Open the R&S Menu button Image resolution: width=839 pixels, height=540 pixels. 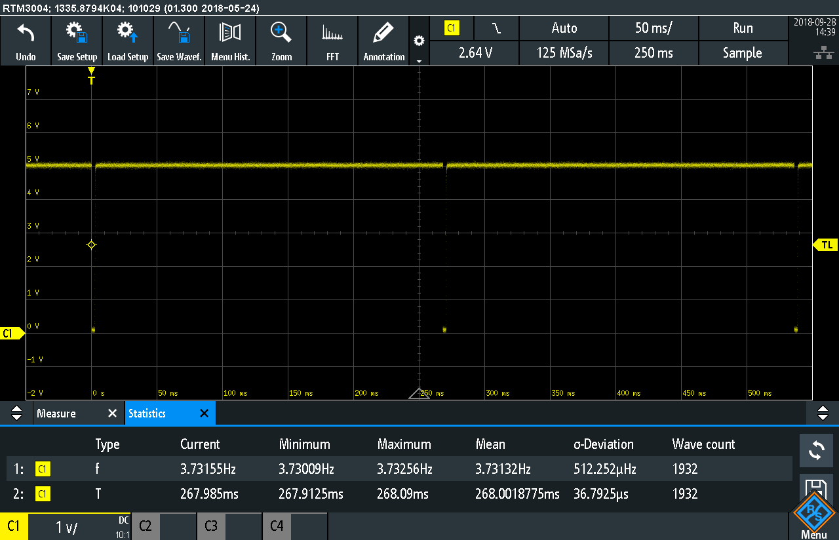[x=813, y=519]
